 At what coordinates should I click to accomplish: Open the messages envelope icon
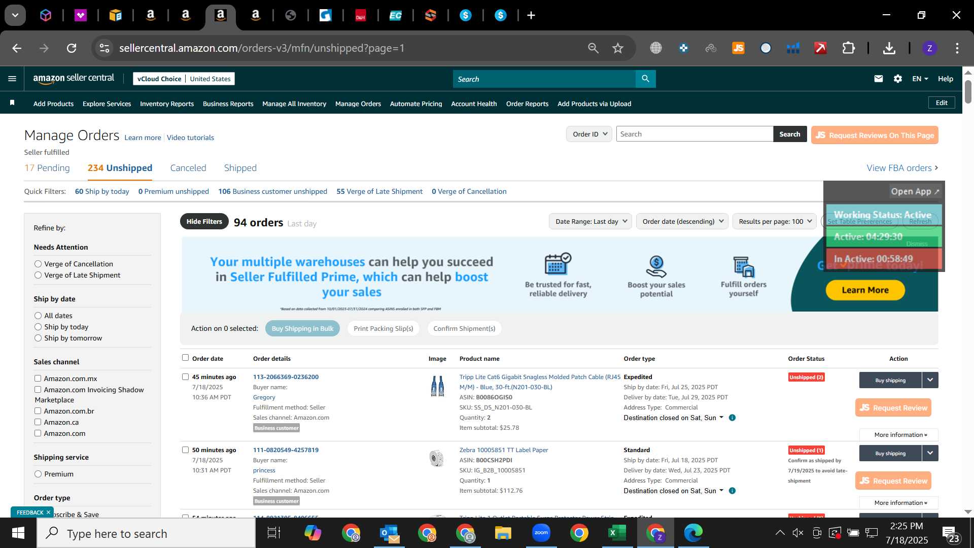point(879,79)
